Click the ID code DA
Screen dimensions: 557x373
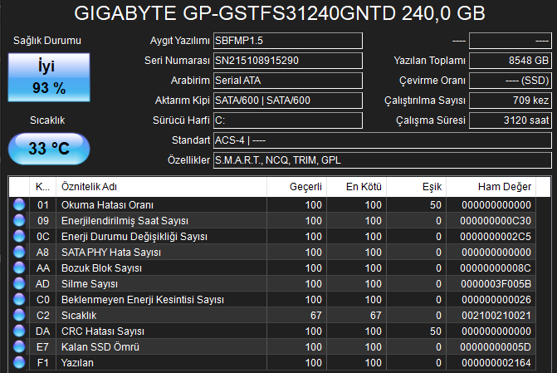click(42, 331)
